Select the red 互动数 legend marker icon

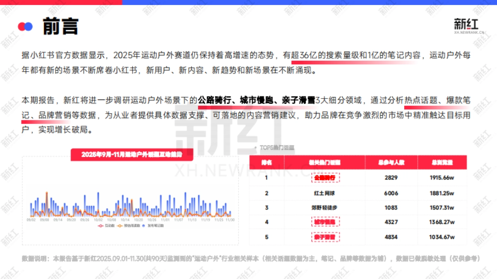point(101,225)
